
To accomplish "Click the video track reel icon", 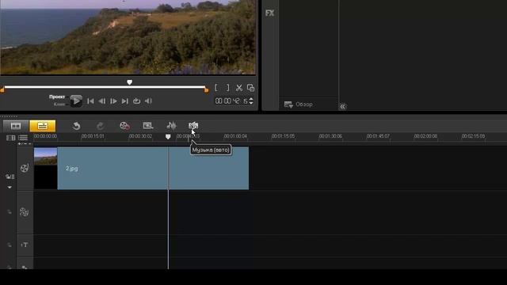I will (25, 168).
